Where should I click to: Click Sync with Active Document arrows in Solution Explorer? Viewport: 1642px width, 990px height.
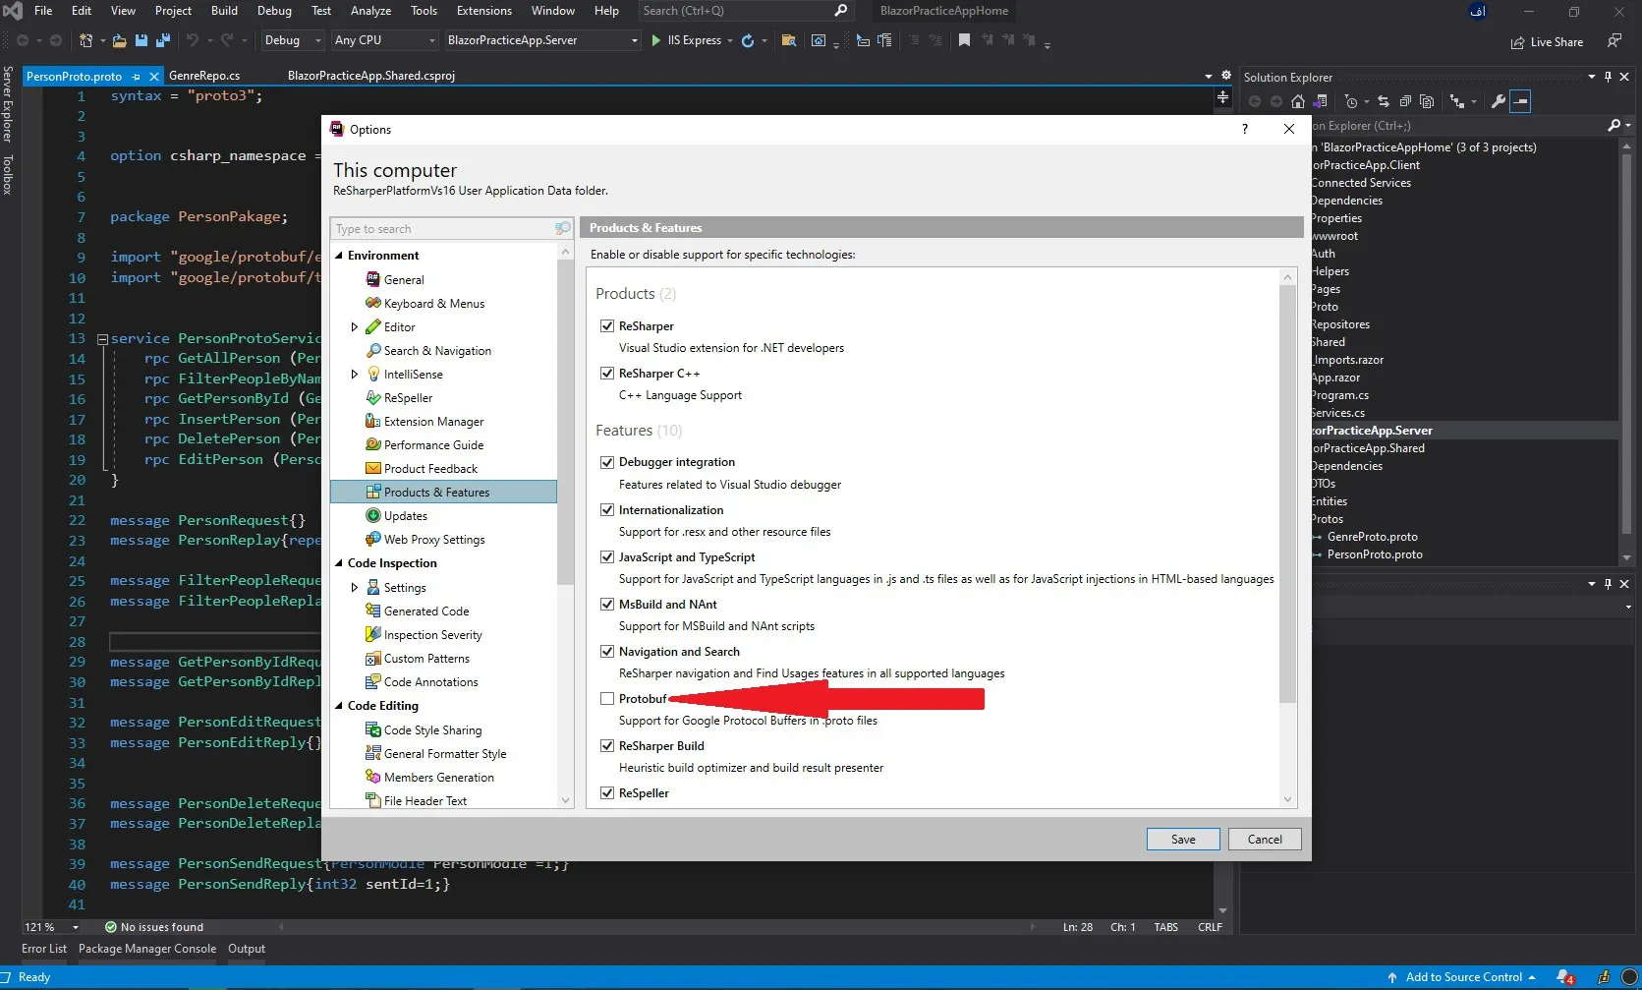(1384, 101)
